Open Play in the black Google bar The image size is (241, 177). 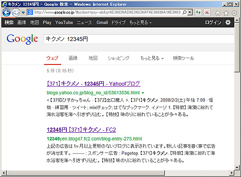pos(47,23)
